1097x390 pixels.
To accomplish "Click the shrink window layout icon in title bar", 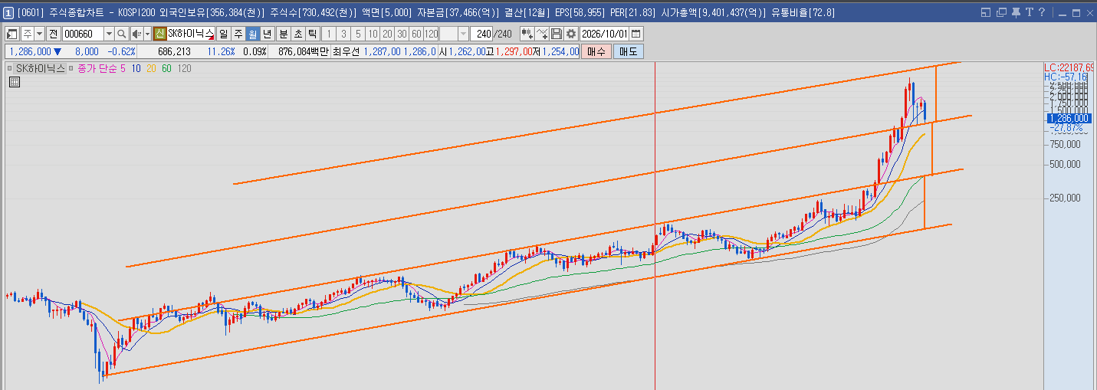I will 986,12.
